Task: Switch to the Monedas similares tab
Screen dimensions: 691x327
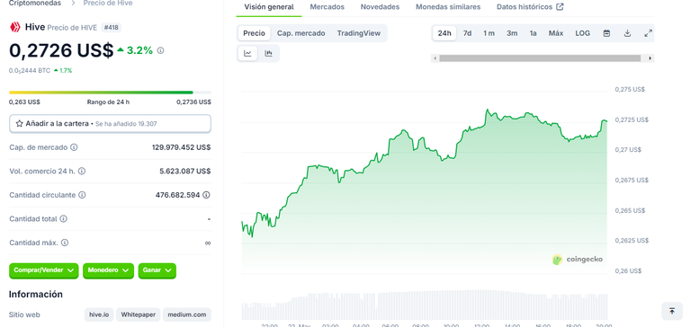Action: click(x=448, y=7)
